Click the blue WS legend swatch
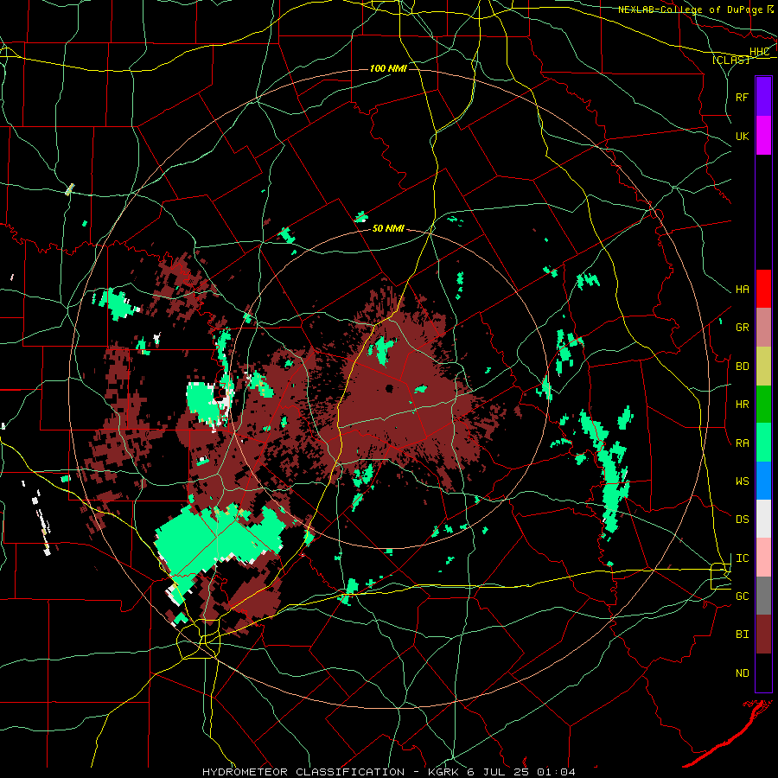 click(x=763, y=481)
